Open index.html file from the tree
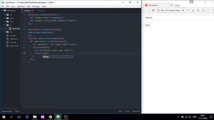This screenshot has width=214, height=120. tap(14, 39)
